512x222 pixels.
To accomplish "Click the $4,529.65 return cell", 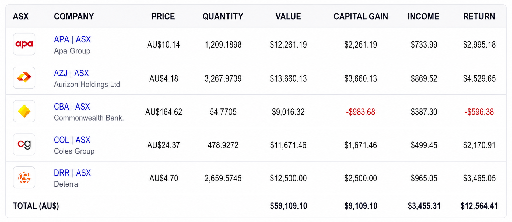I will click(479, 79).
